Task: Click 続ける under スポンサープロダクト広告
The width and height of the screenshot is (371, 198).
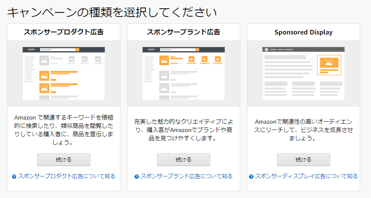Action: pos(64,159)
